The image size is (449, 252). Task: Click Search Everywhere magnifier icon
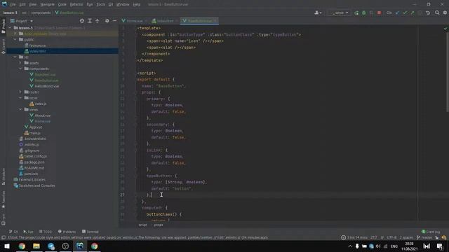pyautogui.click(x=437, y=13)
